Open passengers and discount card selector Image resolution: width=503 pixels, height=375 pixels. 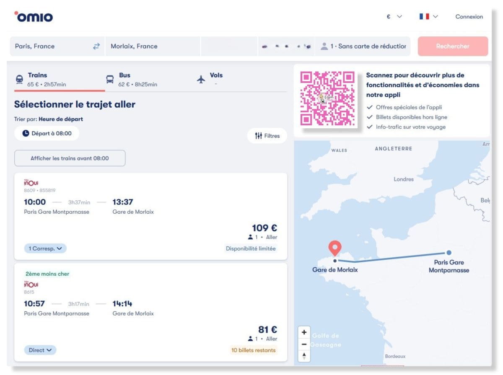(x=364, y=46)
